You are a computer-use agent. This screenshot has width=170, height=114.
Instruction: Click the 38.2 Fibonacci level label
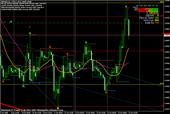162,16
